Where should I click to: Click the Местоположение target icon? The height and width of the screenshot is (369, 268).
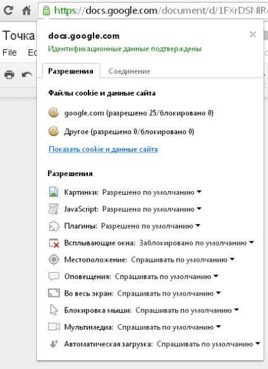pyautogui.click(x=54, y=260)
